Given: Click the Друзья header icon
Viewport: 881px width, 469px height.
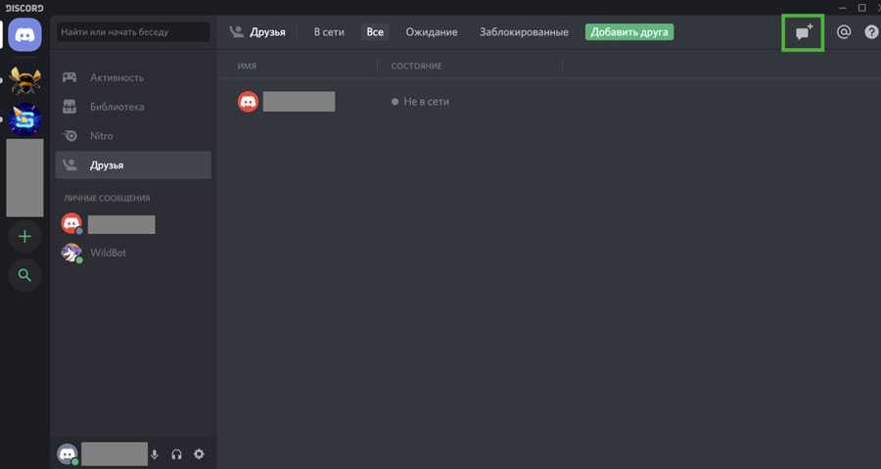Looking at the screenshot, I should coord(237,32).
